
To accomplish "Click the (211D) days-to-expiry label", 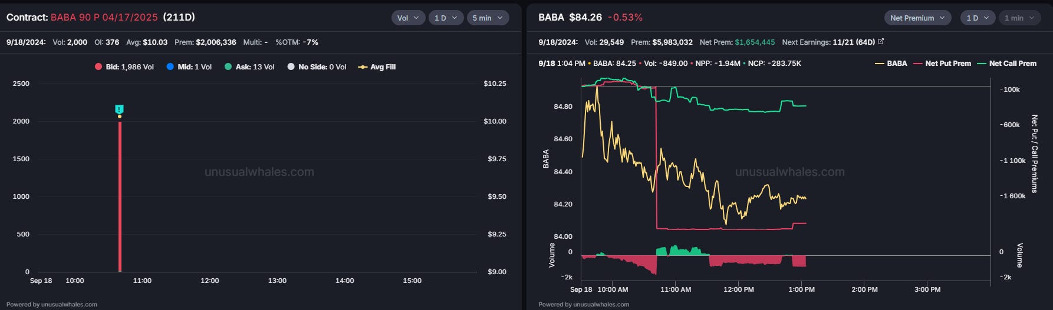I will 179,18.
